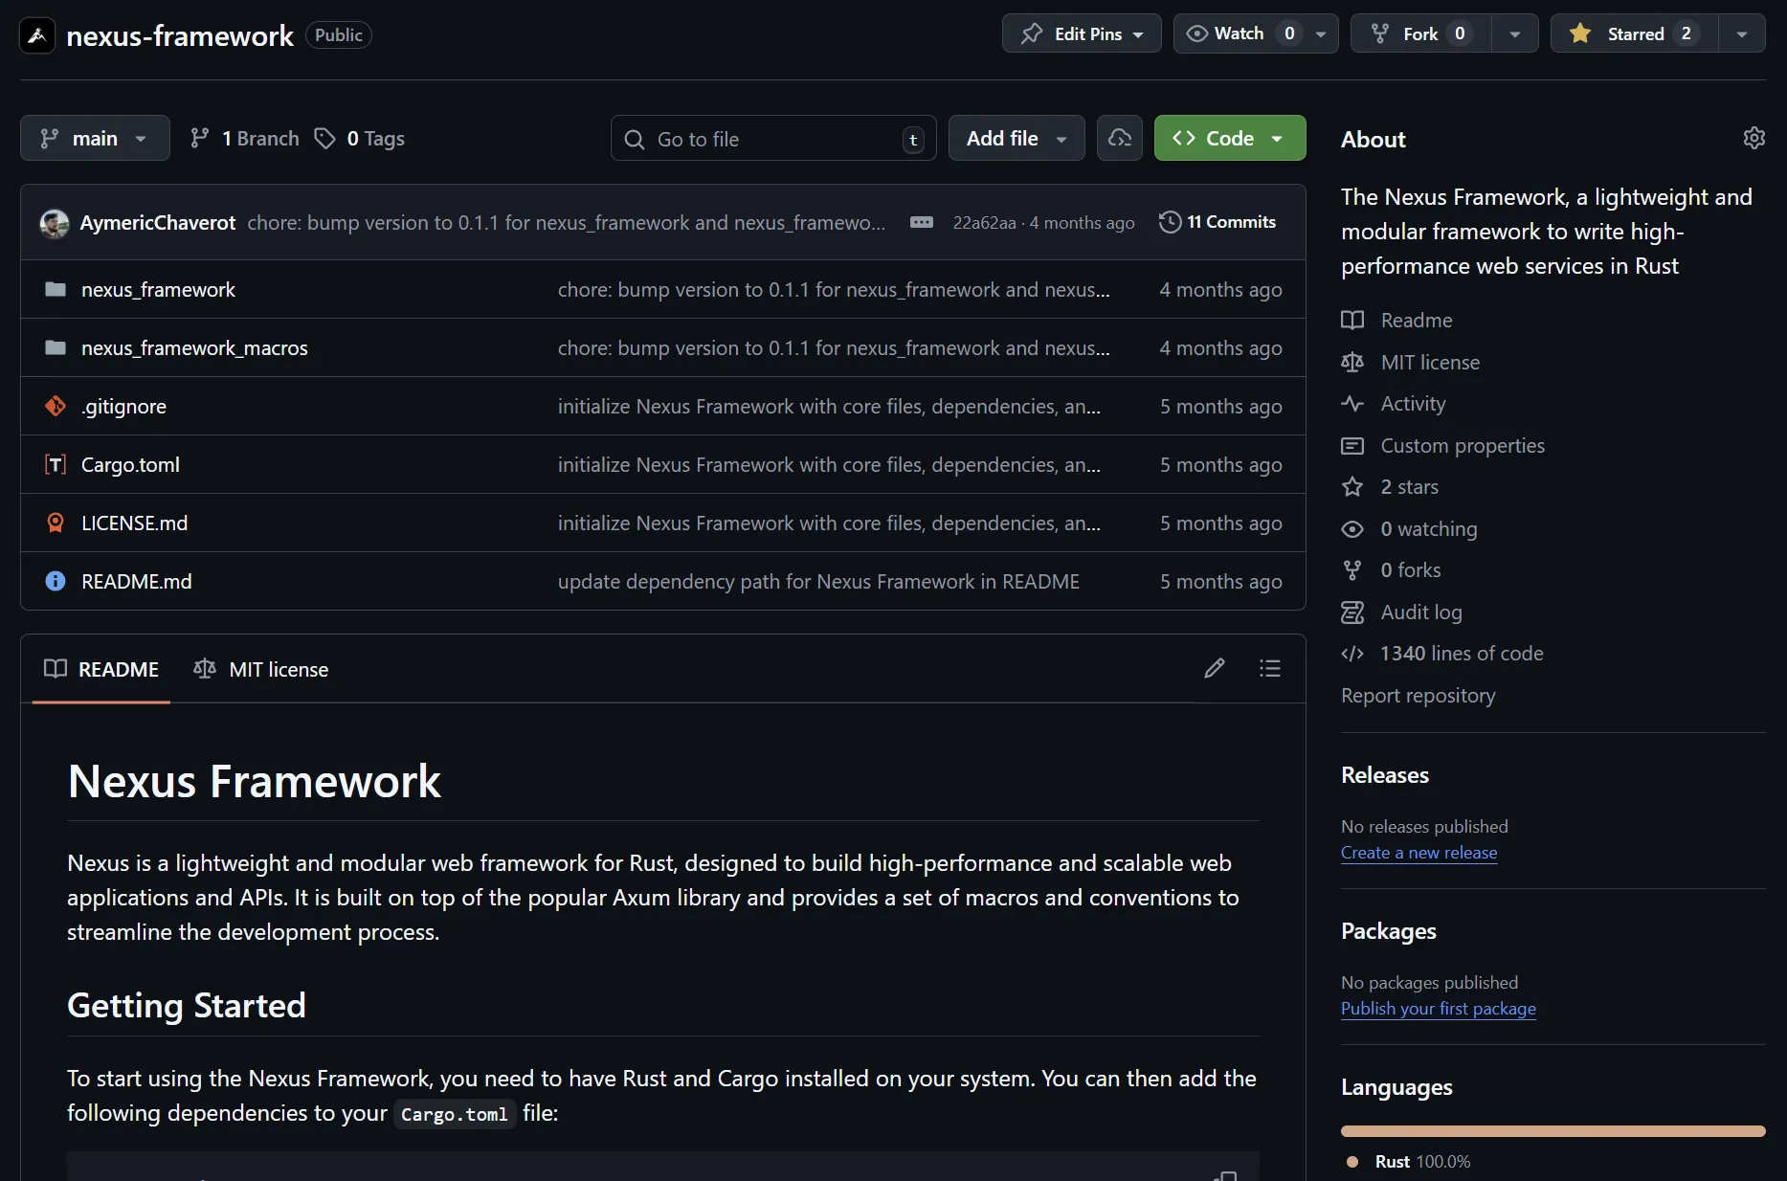The image size is (1787, 1181).
Task: Fork the repository
Action: 1420,33
